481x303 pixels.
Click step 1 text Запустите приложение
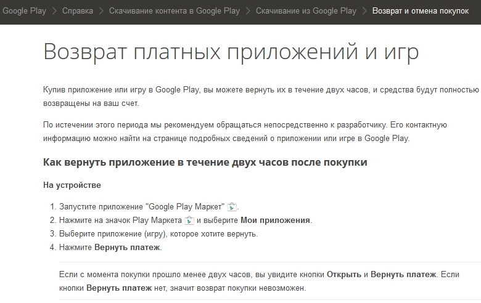point(142,207)
